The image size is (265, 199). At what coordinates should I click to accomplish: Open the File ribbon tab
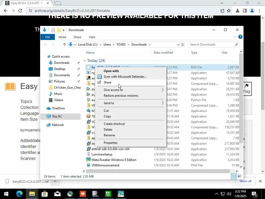click(x=48, y=37)
